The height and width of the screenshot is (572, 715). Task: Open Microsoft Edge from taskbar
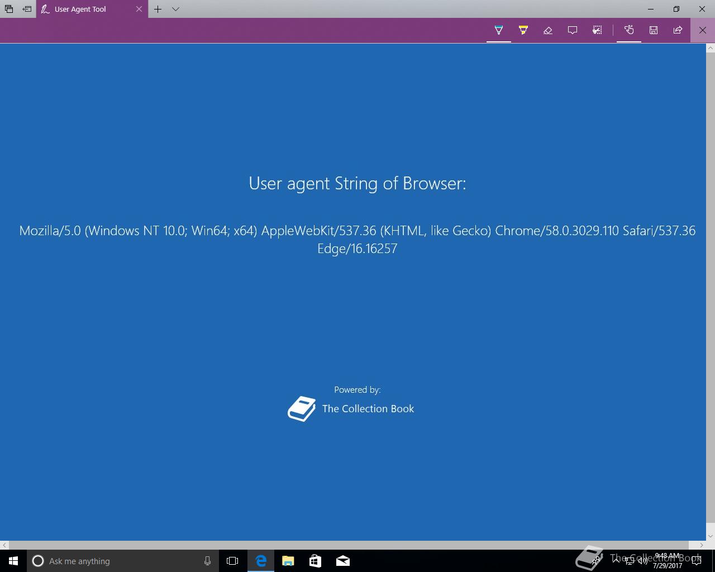click(261, 561)
